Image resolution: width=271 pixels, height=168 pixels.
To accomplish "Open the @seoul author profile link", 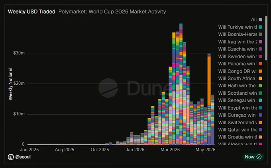I will (x=23, y=157).
